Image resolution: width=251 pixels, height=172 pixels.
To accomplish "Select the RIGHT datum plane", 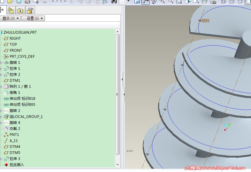I will [15, 38].
